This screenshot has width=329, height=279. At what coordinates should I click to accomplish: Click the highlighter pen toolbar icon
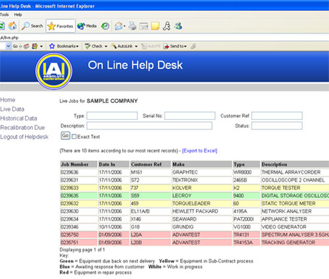pos(193,46)
